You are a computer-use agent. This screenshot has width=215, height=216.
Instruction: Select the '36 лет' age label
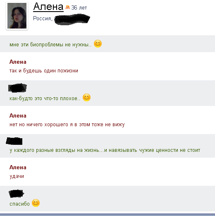(79, 7)
